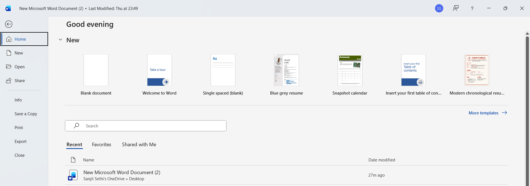Image resolution: width=530 pixels, height=186 pixels.
Task: Select the Recent tab
Action: pyautogui.click(x=74, y=145)
